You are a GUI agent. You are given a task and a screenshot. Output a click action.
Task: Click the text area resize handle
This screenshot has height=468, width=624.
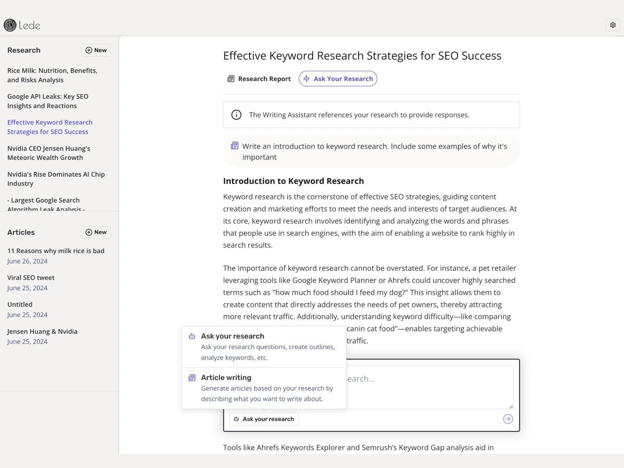[x=511, y=406]
